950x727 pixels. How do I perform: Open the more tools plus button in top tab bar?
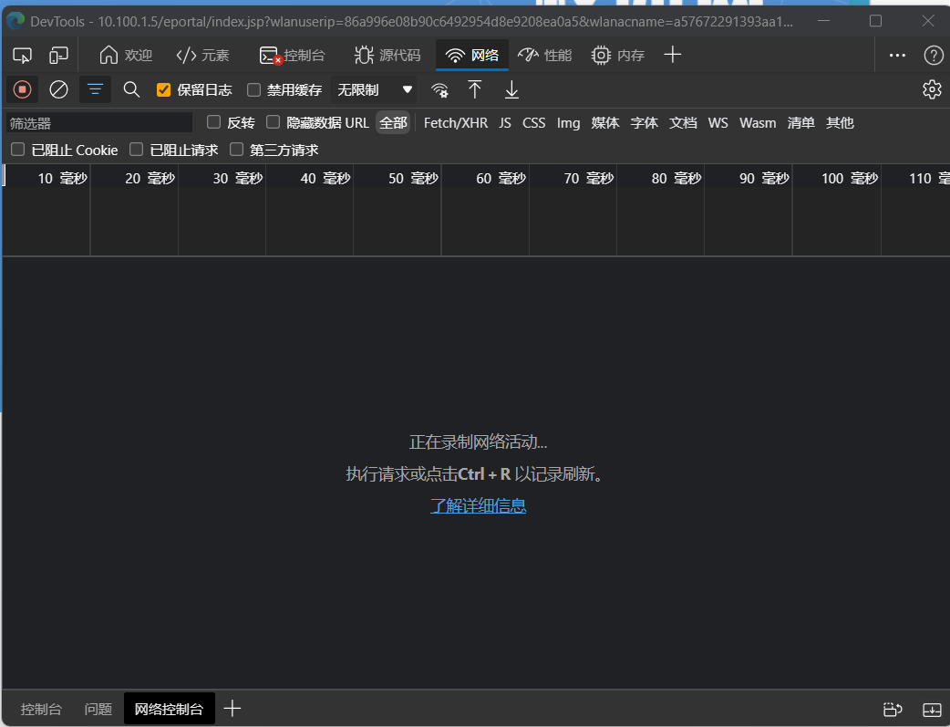673,56
